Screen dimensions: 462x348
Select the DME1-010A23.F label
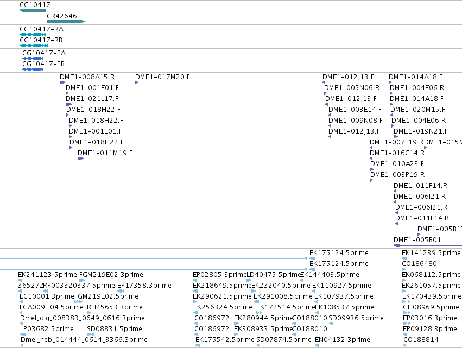pos(397,164)
